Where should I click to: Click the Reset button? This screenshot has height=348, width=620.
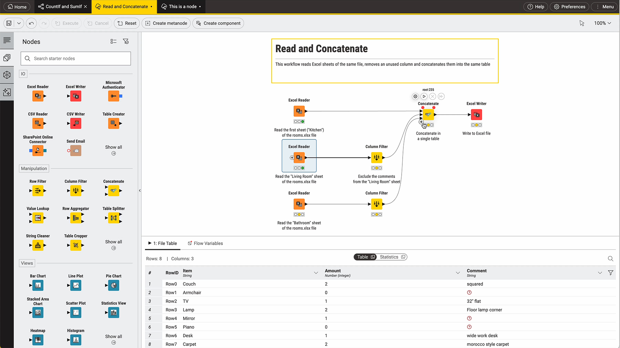127,23
